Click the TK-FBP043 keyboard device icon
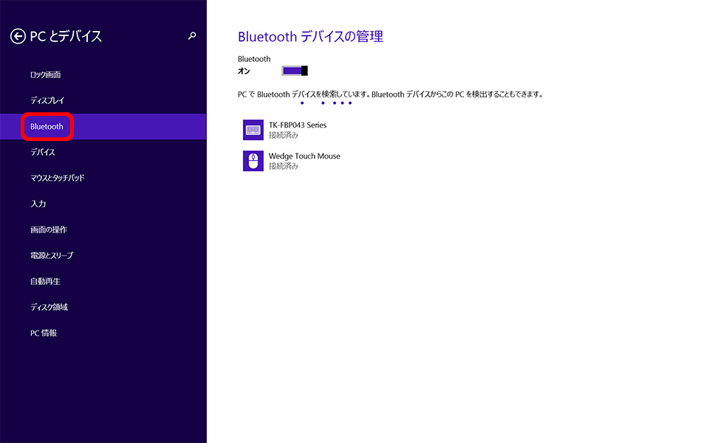This screenshot has width=709, height=443. tap(253, 130)
